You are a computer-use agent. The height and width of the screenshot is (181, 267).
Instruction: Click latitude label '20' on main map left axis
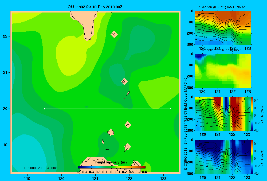[5, 109]
